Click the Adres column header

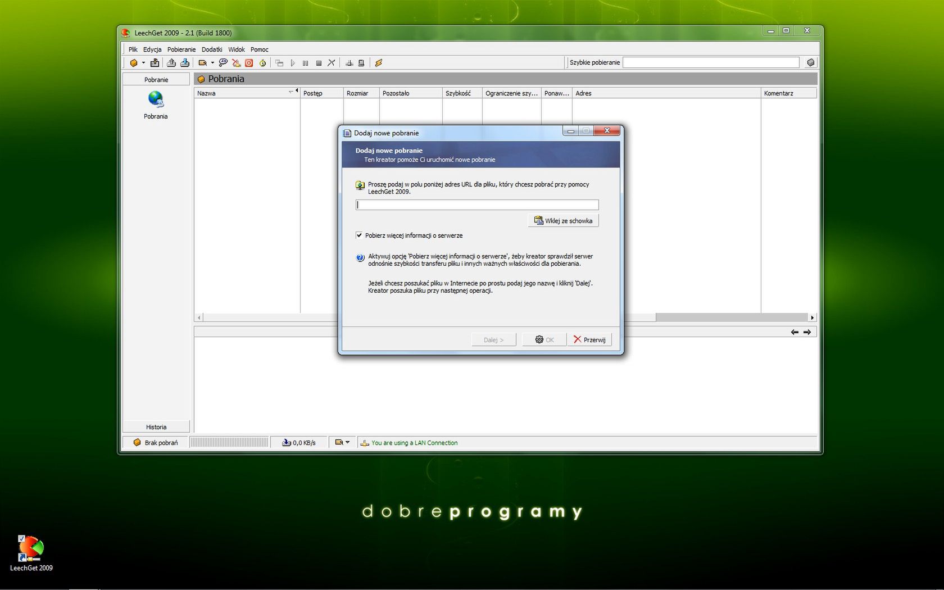pyautogui.click(x=666, y=93)
